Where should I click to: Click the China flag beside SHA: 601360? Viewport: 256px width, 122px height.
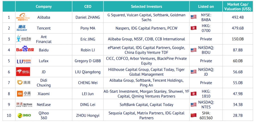(x=193, y=115)
